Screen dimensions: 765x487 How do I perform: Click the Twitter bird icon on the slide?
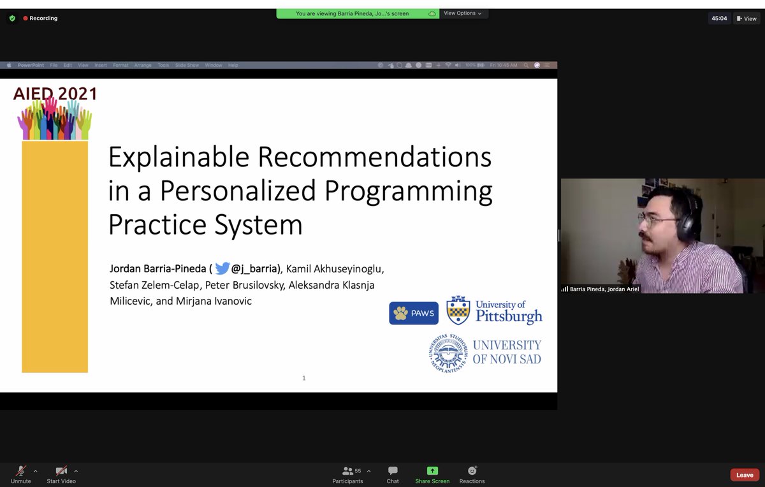click(x=222, y=268)
